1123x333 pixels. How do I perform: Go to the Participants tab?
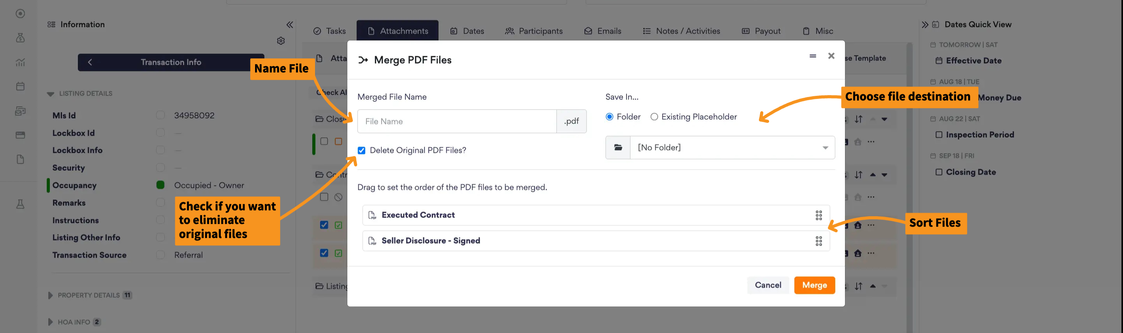tap(533, 31)
